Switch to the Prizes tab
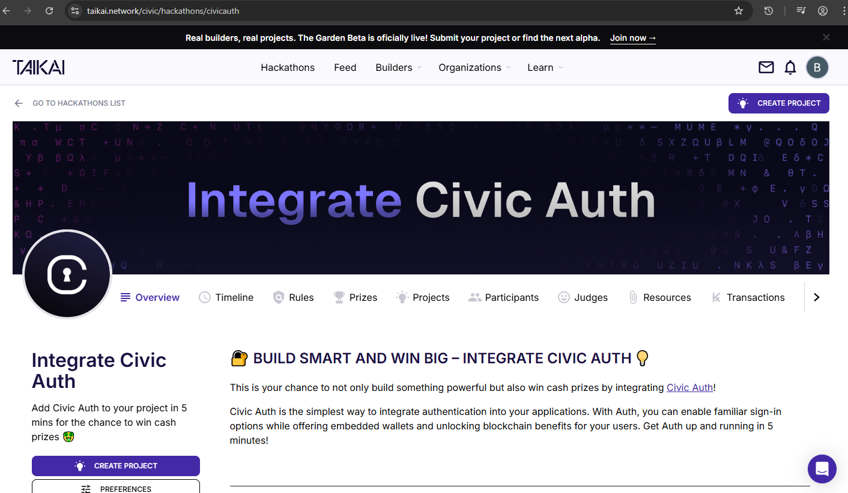 (356, 297)
